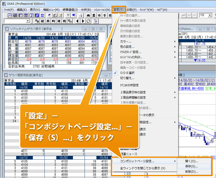
Task: Click the line chart toolbar icon
Action: (x=10, y=15)
